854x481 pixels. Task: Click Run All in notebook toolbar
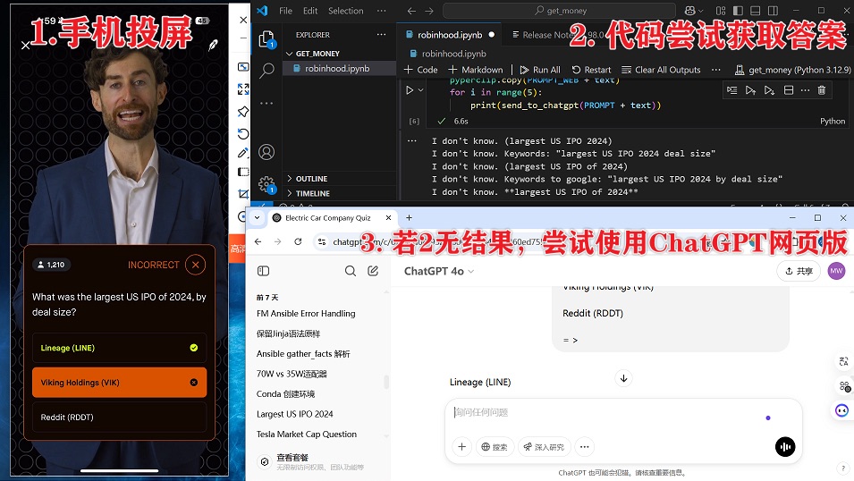coord(540,70)
